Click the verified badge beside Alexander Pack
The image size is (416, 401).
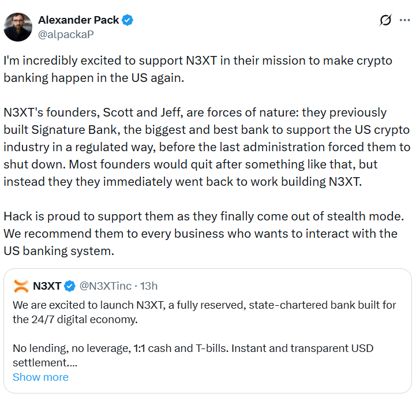point(128,21)
